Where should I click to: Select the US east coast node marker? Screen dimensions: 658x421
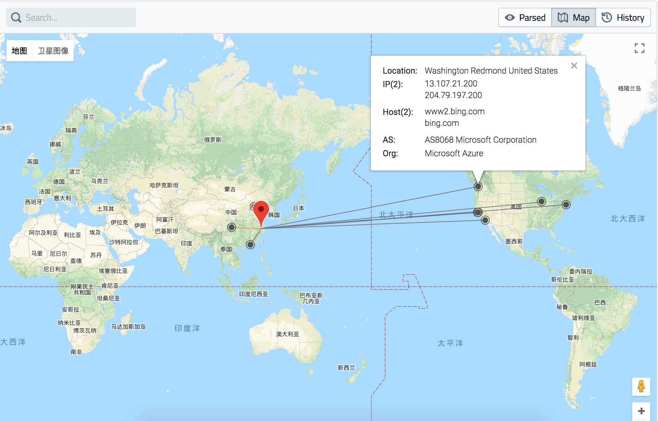[x=566, y=205]
